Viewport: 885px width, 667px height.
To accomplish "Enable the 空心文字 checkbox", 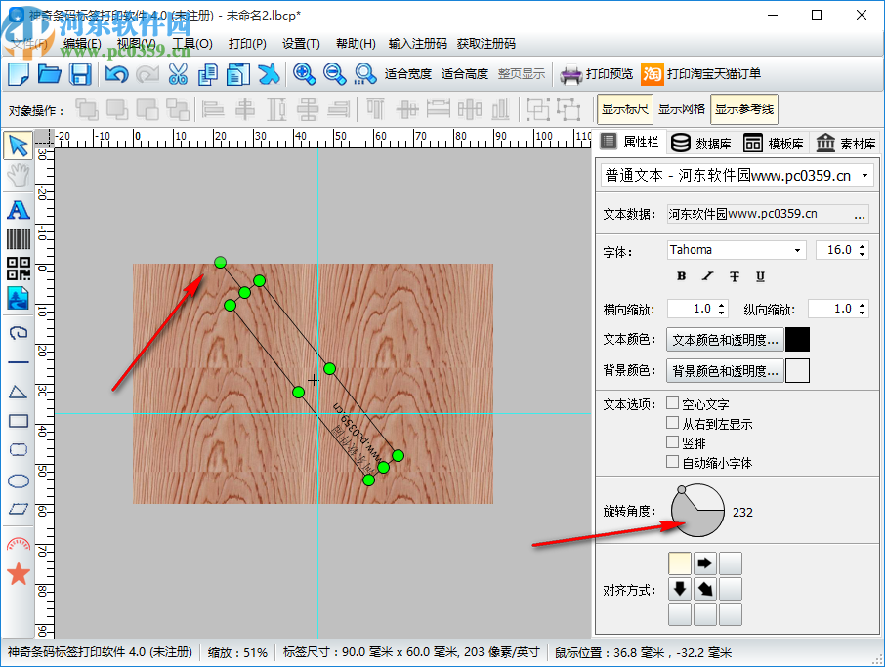I will [672, 403].
